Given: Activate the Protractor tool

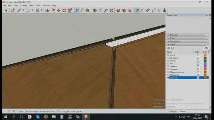Looking at the screenshot, I should [x=148, y=10].
